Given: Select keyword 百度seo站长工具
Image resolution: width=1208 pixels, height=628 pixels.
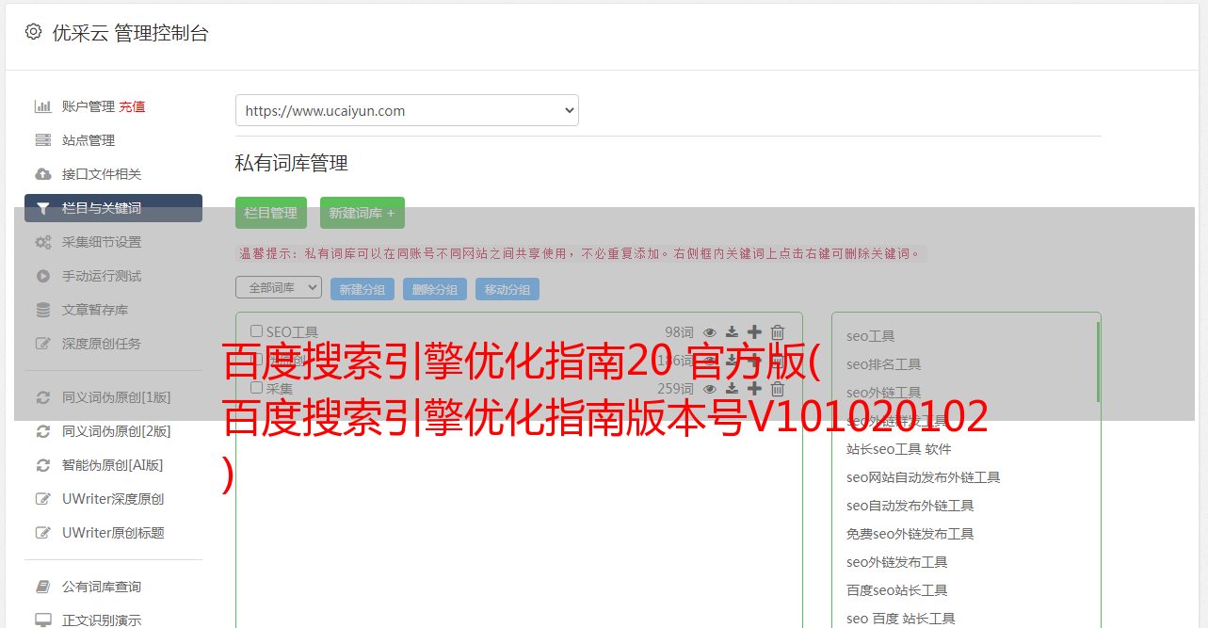Looking at the screenshot, I should click(x=897, y=590).
